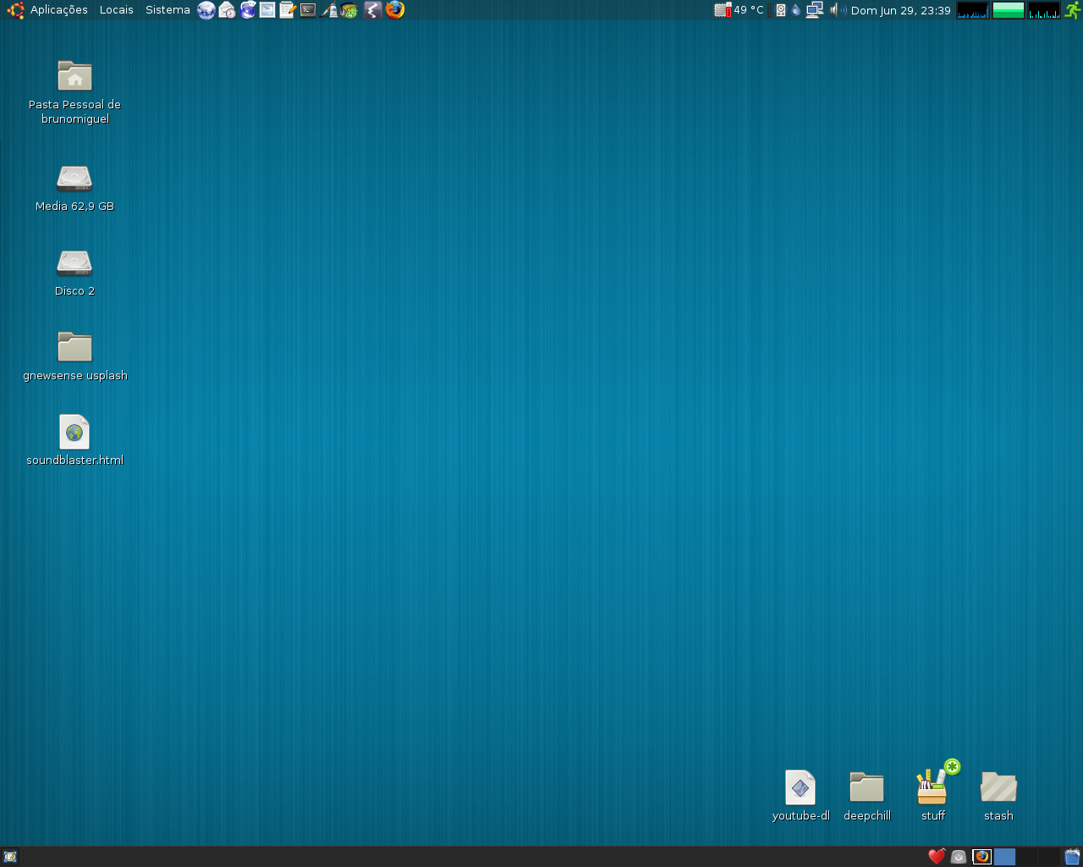Switch to workspace with Firefox icon
The image size is (1083, 867).
(x=982, y=857)
